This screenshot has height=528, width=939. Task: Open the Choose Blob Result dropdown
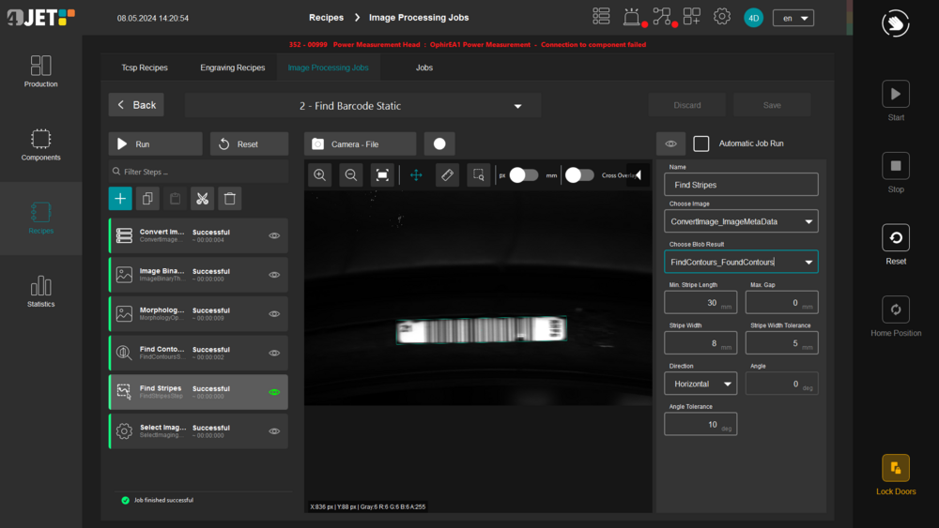tap(740, 262)
